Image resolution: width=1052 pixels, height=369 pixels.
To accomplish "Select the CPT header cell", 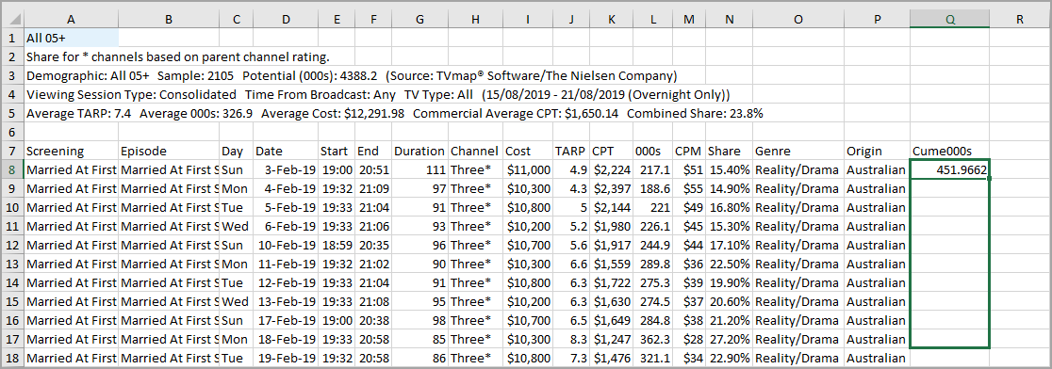I will (x=611, y=151).
